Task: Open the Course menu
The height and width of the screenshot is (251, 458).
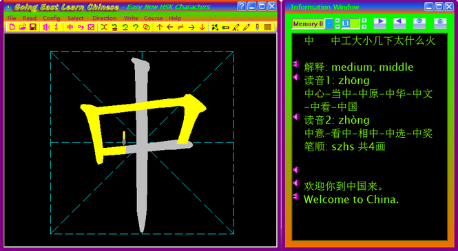Action: point(154,18)
